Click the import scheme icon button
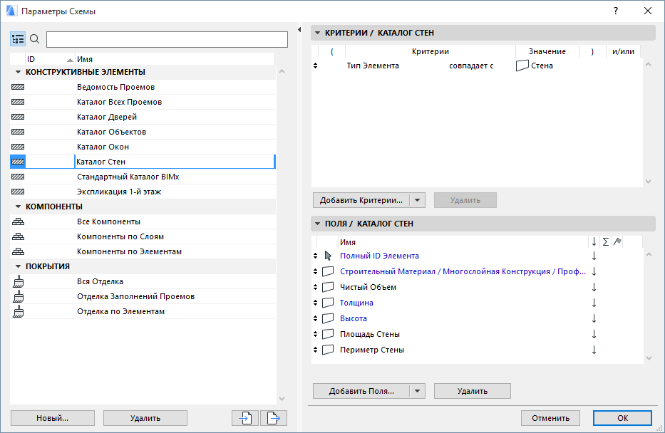This screenshot has height=433, width=665. pos(245,418)
